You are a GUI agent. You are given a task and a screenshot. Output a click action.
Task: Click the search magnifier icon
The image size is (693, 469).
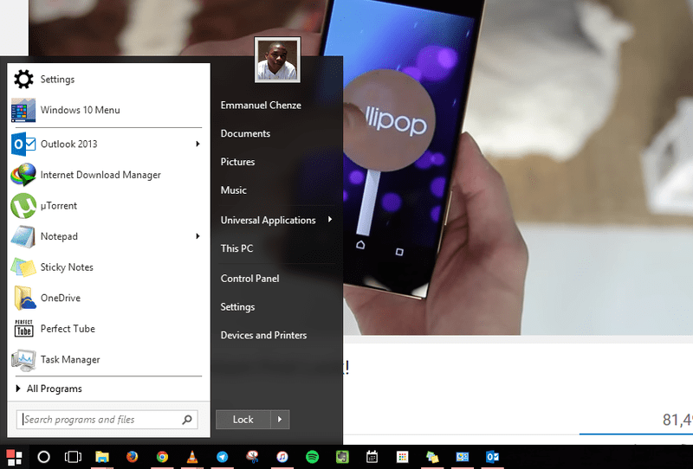click(x=187, y=420)
